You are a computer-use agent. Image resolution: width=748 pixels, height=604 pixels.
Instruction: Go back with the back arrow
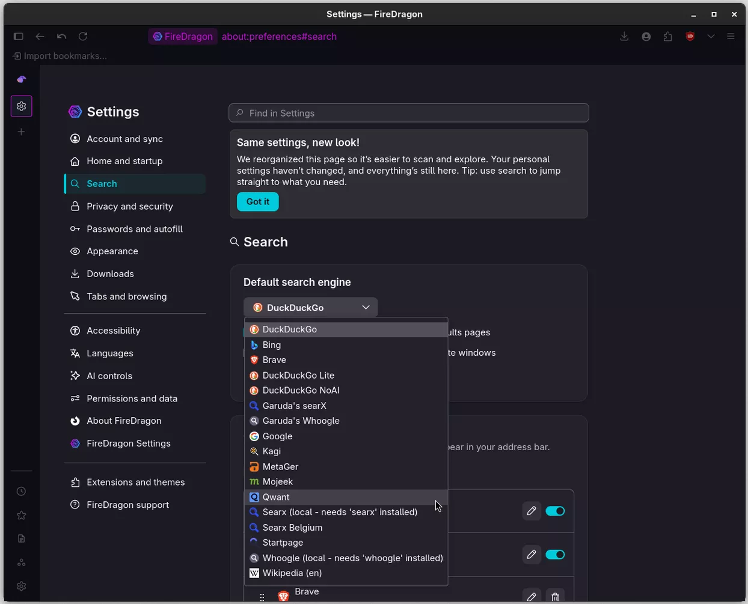click(40, 37)
